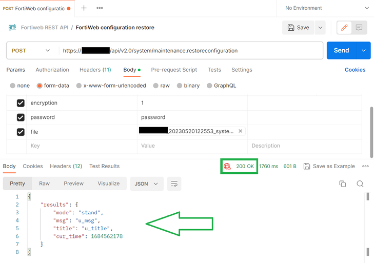Open the JSON format dropdown
The height and width of the screenshot is (263, 374).
click(x=147, y=184)
